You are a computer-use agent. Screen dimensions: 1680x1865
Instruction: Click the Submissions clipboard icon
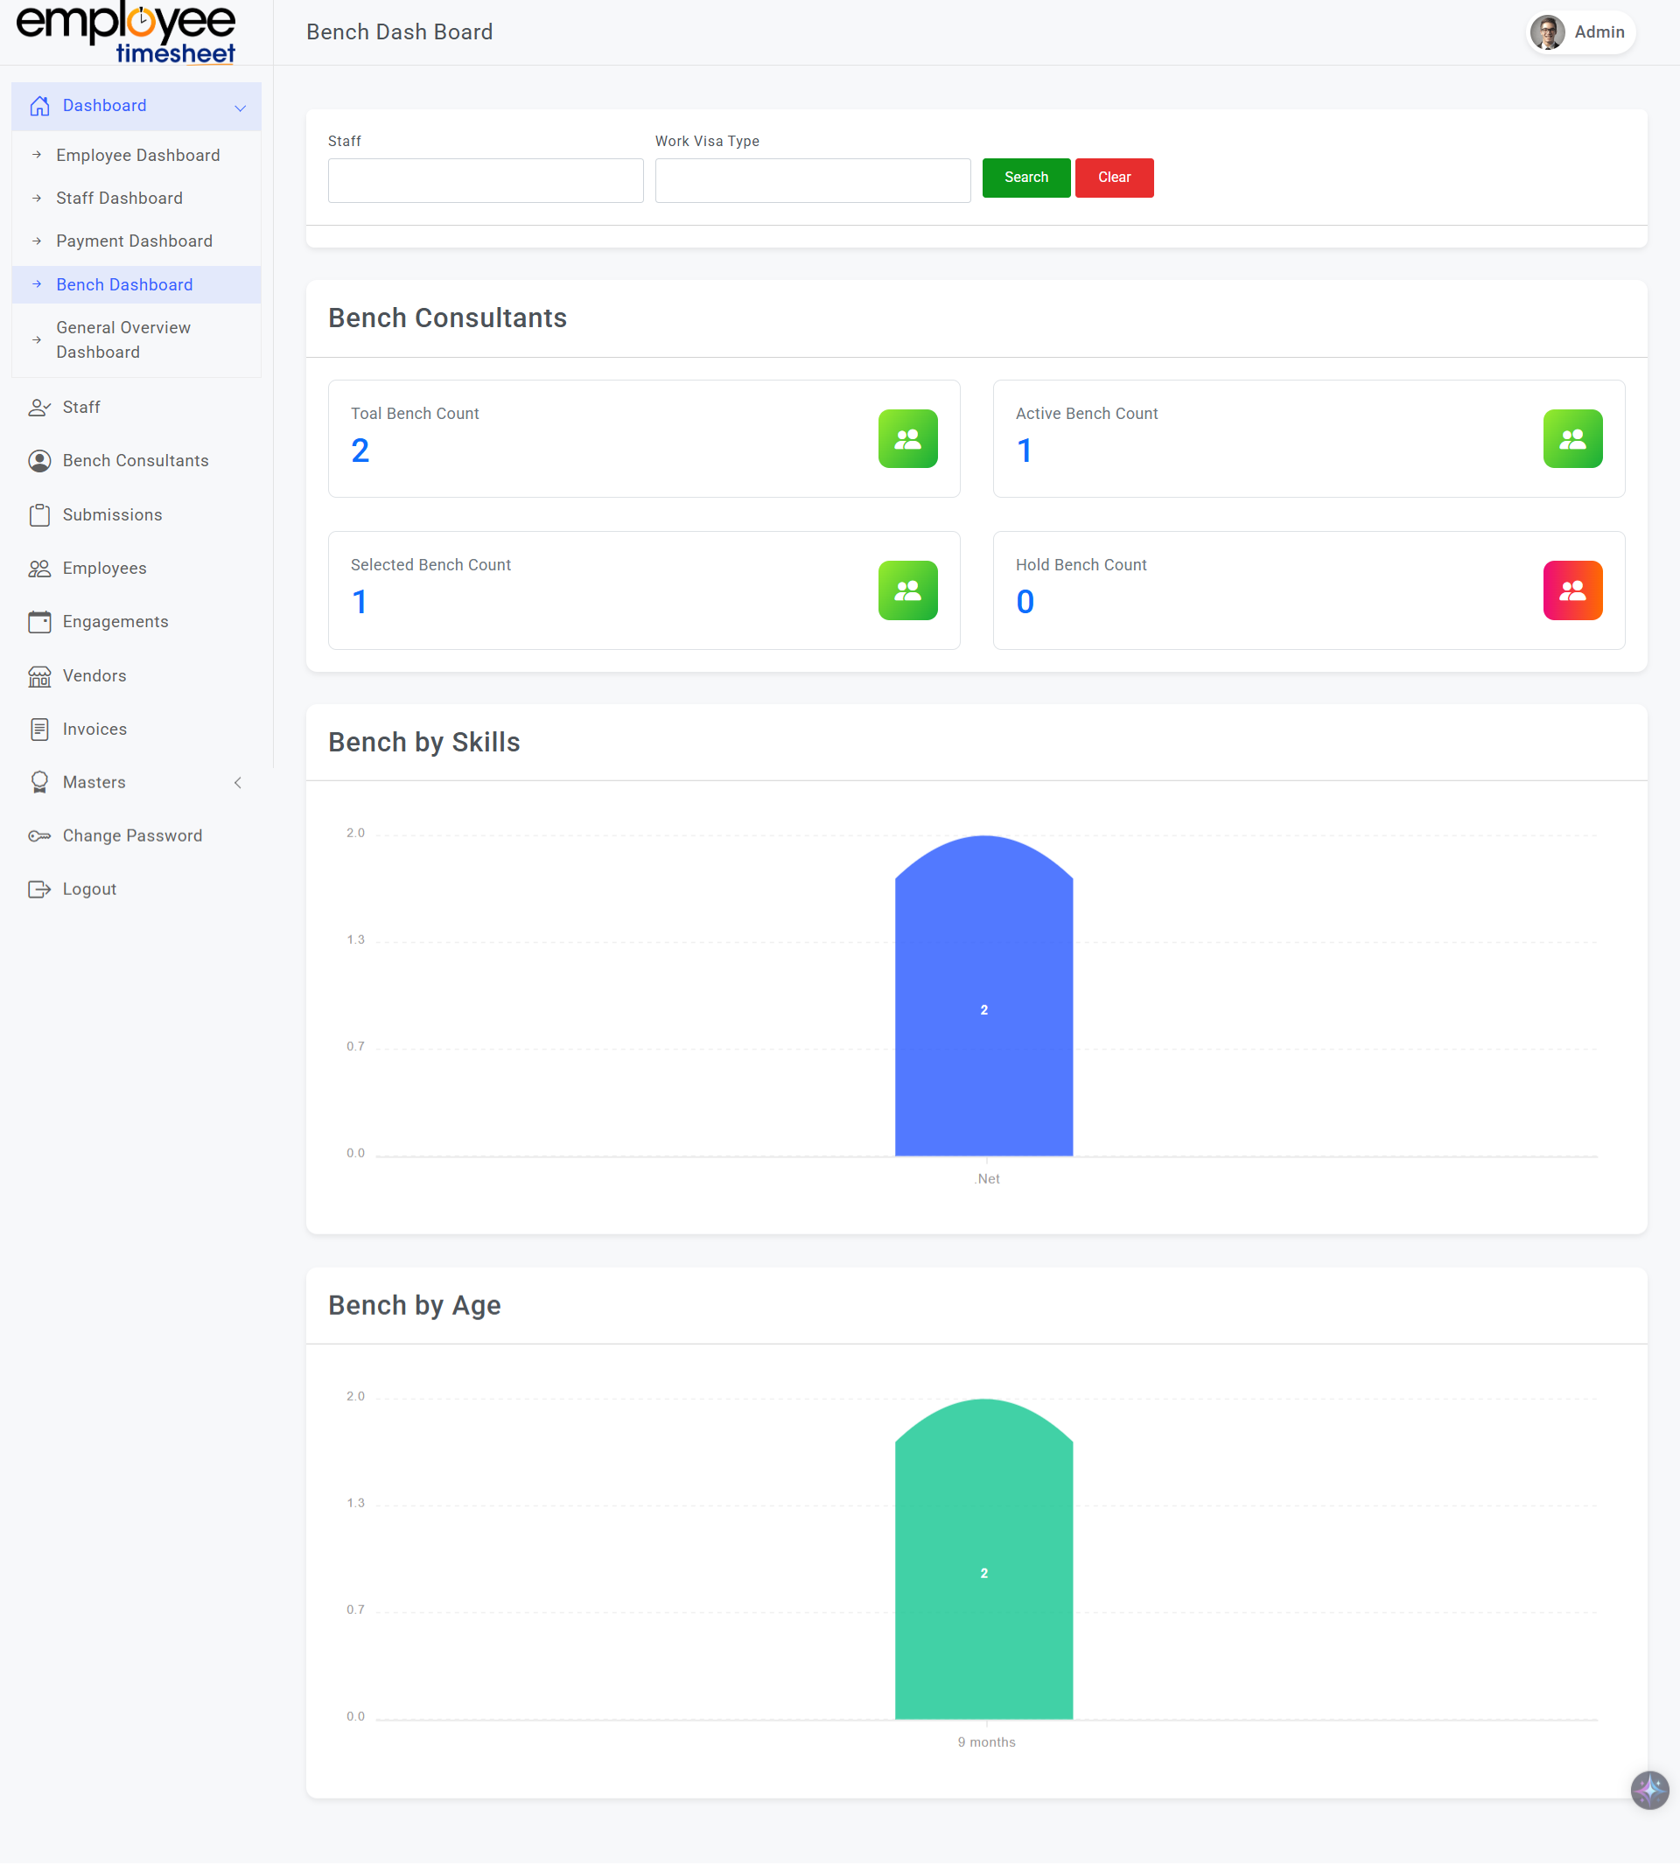pos(38,515)
